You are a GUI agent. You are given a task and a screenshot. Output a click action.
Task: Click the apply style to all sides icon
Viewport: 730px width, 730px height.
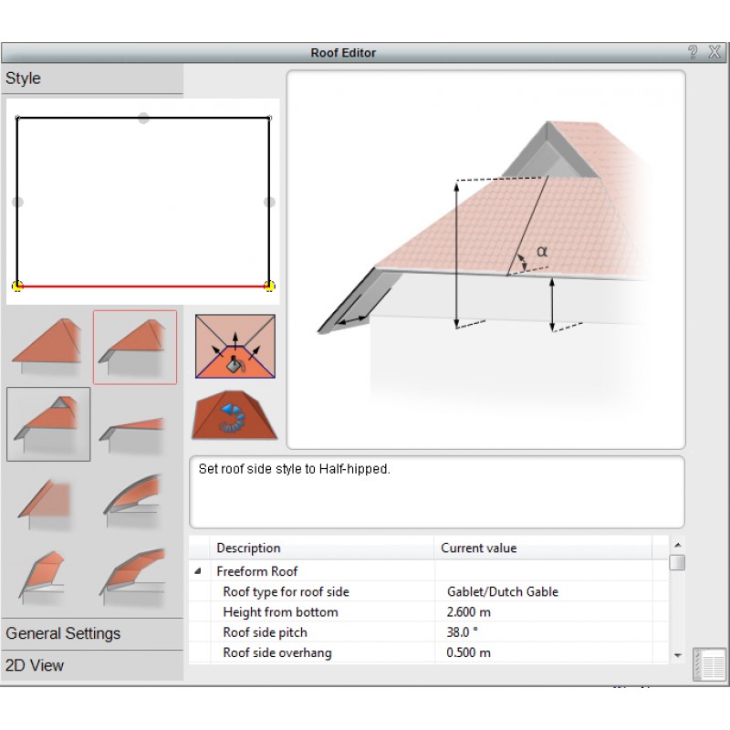point(234,347)
